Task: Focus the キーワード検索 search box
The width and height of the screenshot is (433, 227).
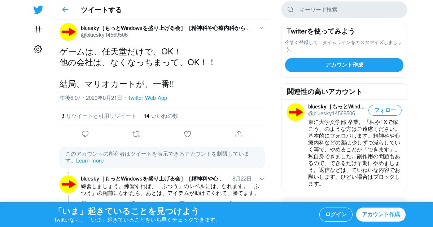Action: [344, 10]
